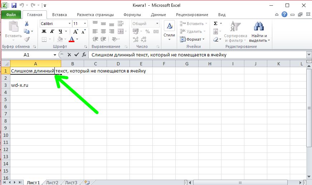The width and height of the screenshot is (312, 185).
Task: Increase the font size
Action: (75, 31)
